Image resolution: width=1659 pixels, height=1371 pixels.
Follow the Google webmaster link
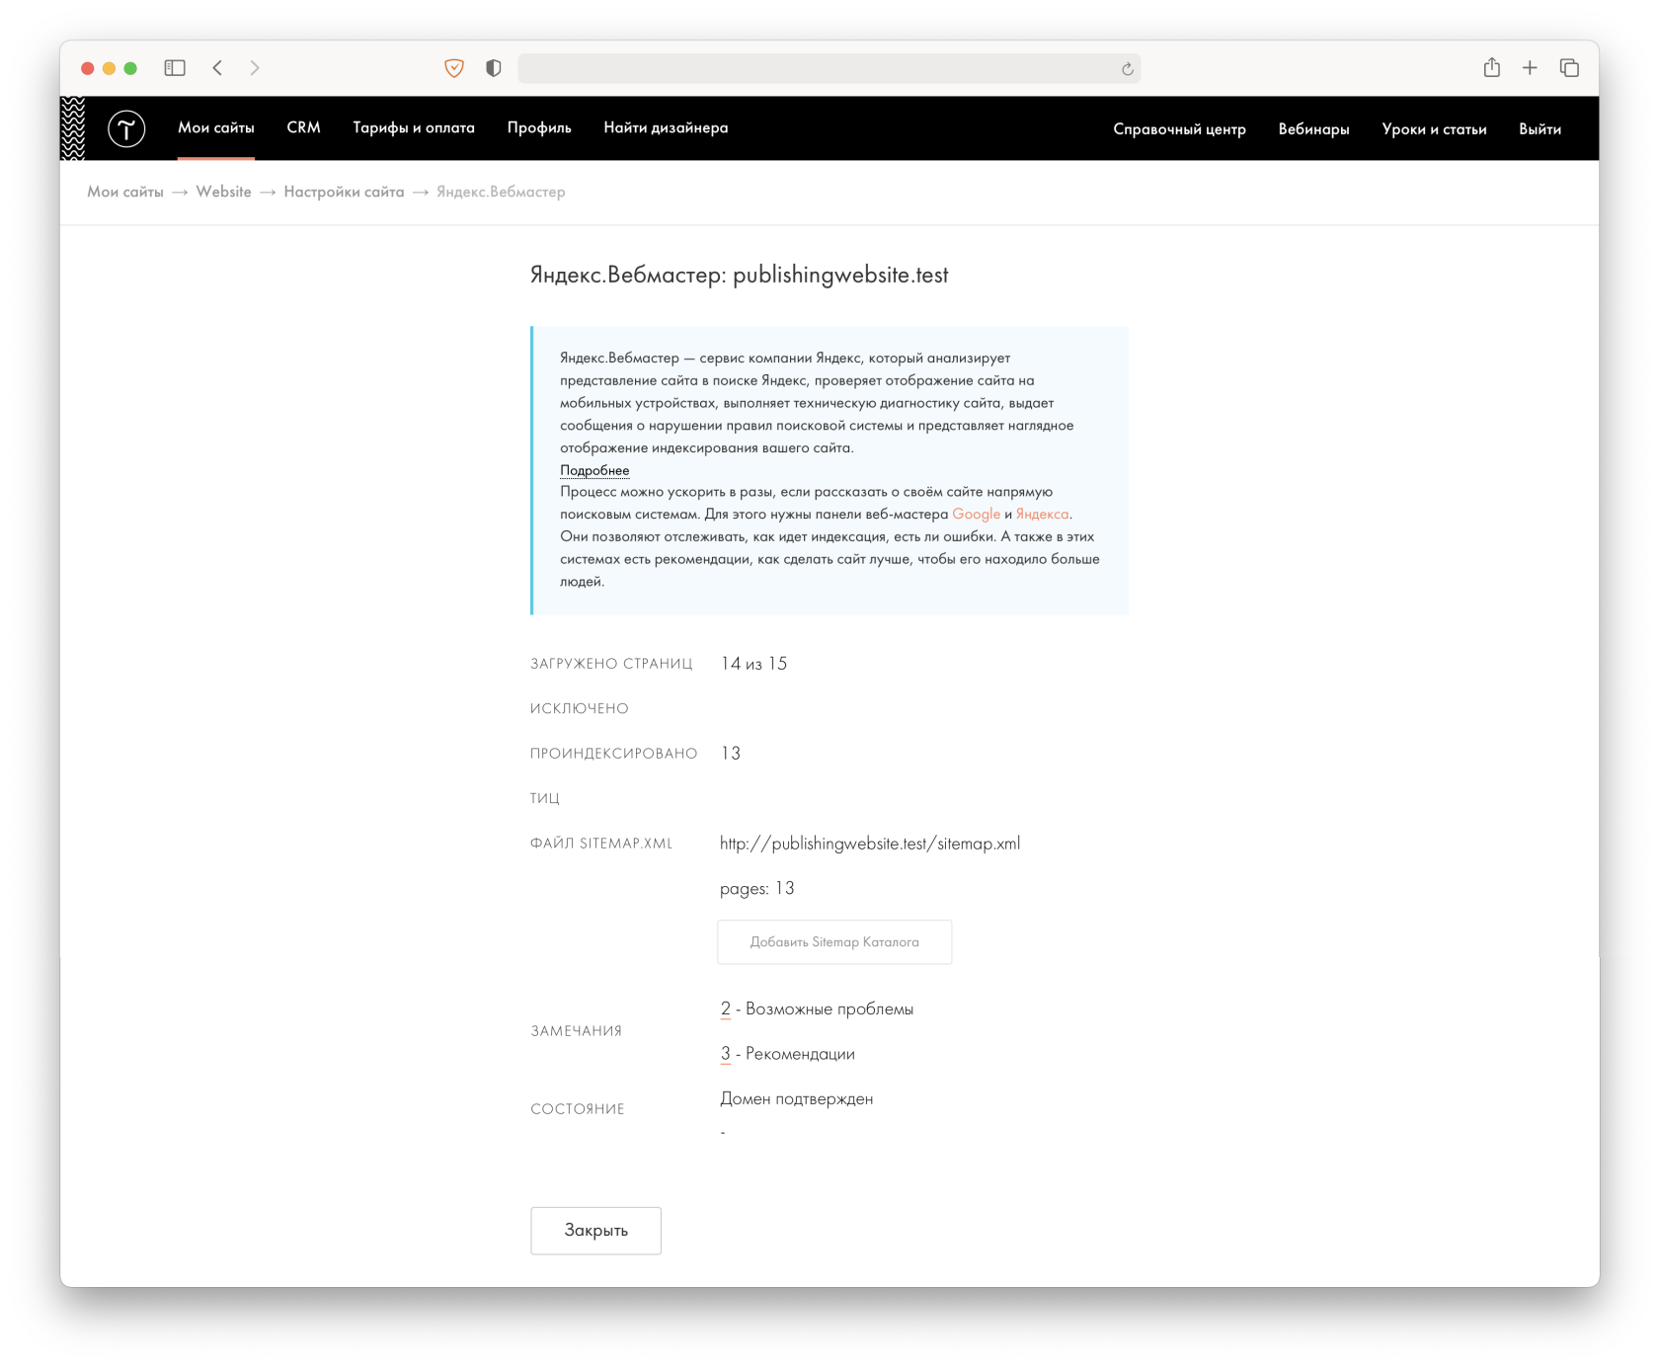(976, 514)
